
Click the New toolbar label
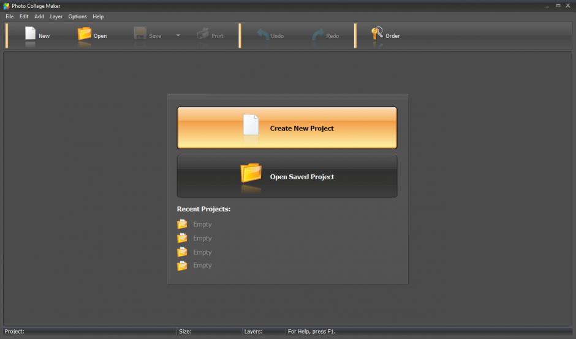point(44,36)
